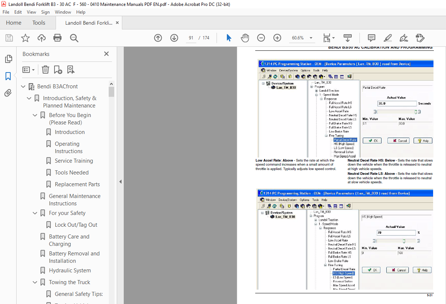
Task: Open the Lock Out/Tag Out bookmark
Action: (x=76, y=225)
